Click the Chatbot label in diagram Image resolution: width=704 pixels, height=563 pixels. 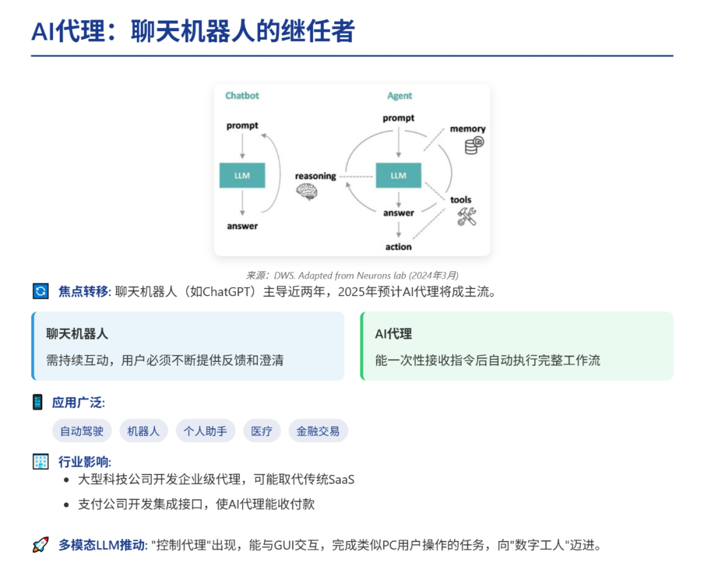pyautogui.click(x=242, y=96)
